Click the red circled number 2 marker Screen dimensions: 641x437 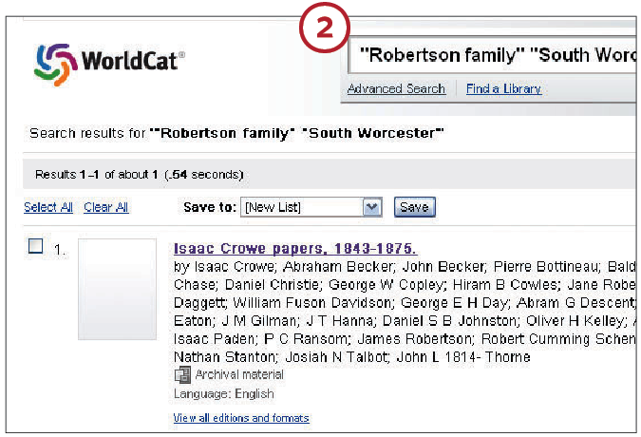325,28
